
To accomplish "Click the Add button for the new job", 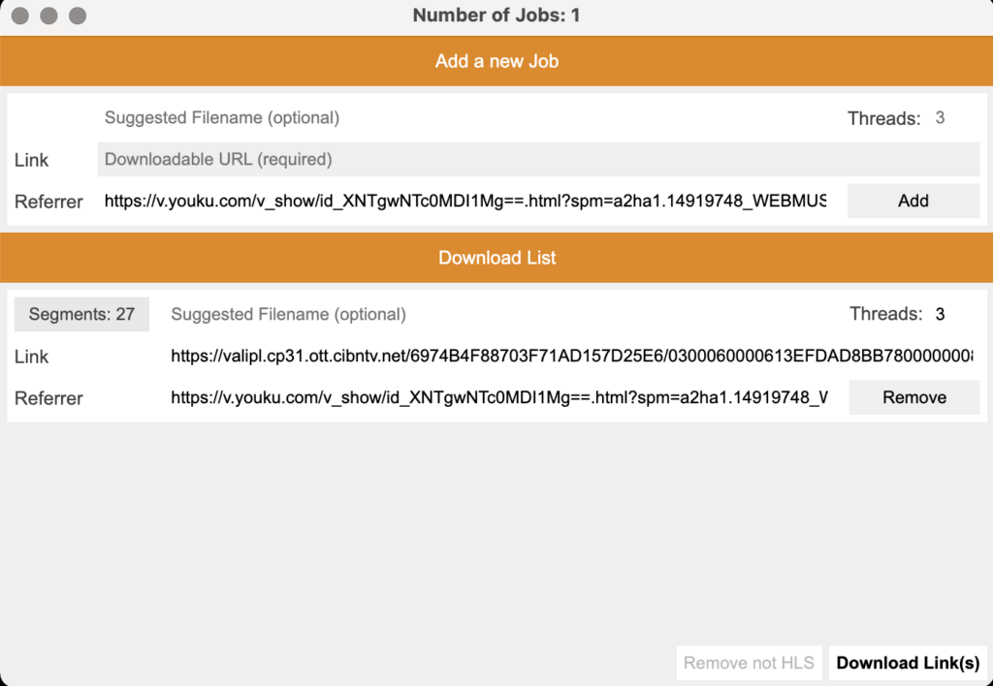I will (x=913, y=201).
